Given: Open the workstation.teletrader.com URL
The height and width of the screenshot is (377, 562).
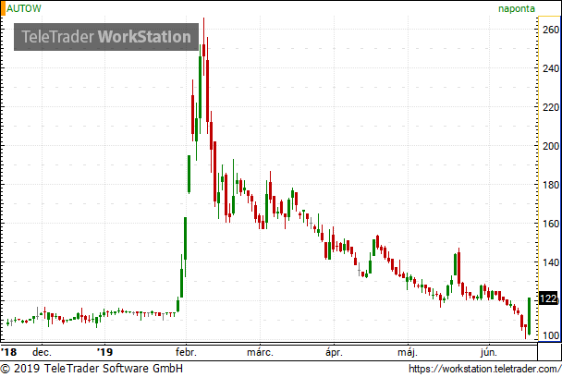Looking at the screenshot, I should click(x=484, y=369).
